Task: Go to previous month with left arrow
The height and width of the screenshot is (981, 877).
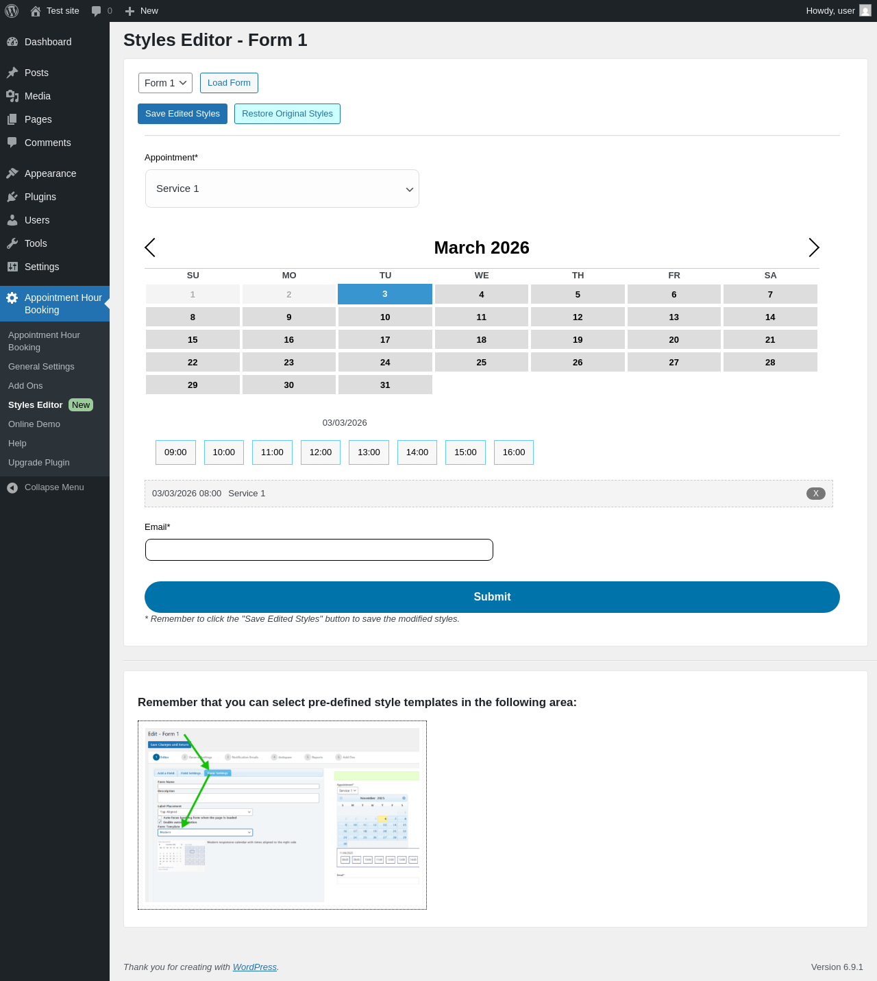Action: (x=150, y=247)
